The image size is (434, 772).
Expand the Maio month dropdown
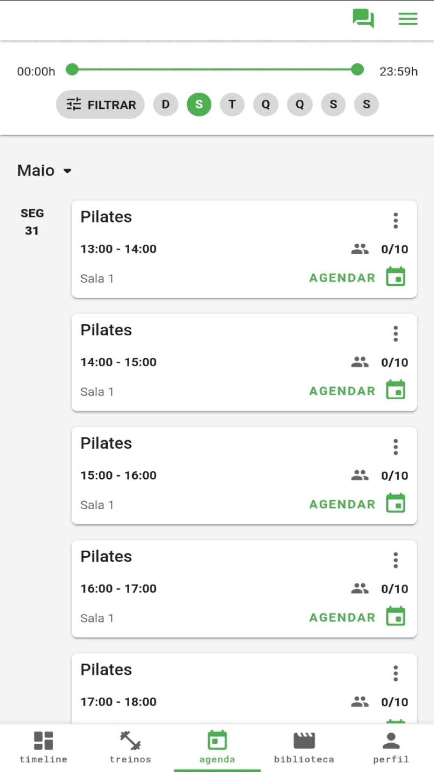[x=44, y=171]
